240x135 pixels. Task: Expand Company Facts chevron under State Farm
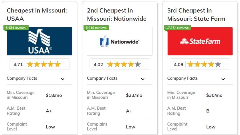click(x=223, y=79)
